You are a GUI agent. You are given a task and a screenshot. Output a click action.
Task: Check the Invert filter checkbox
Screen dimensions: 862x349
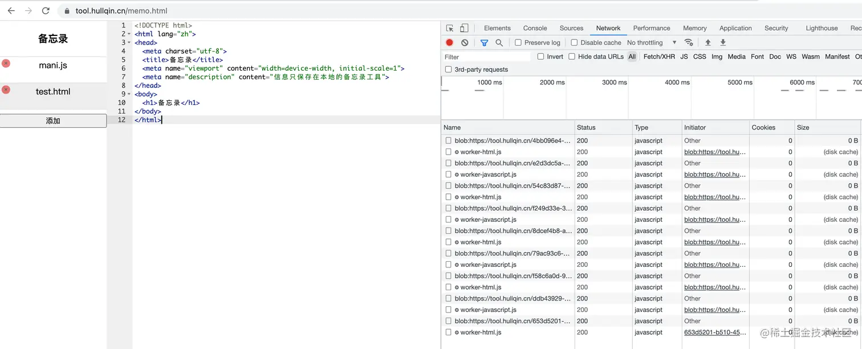coord(541,56)
